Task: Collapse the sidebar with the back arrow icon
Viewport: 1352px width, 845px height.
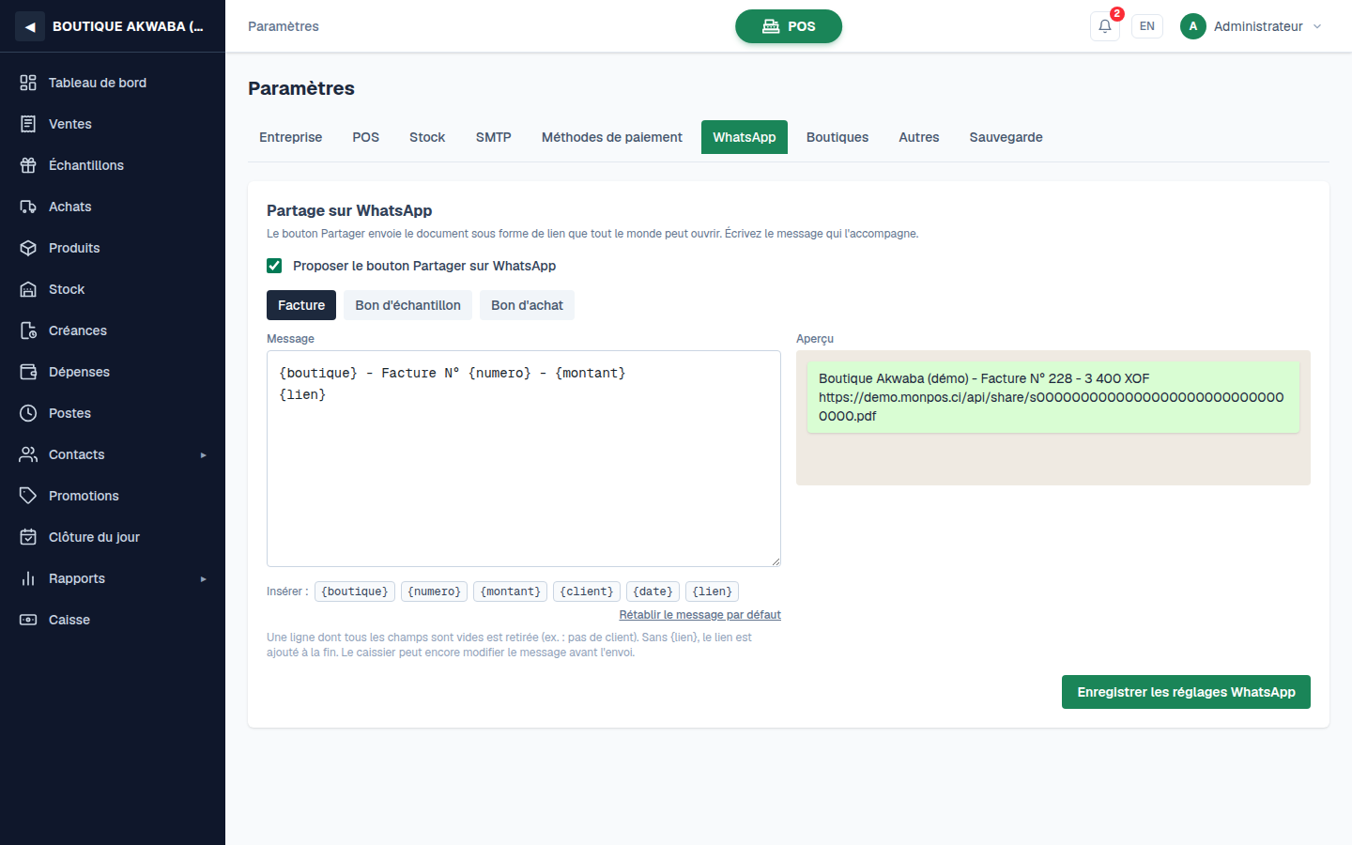Action: (30, 26)
